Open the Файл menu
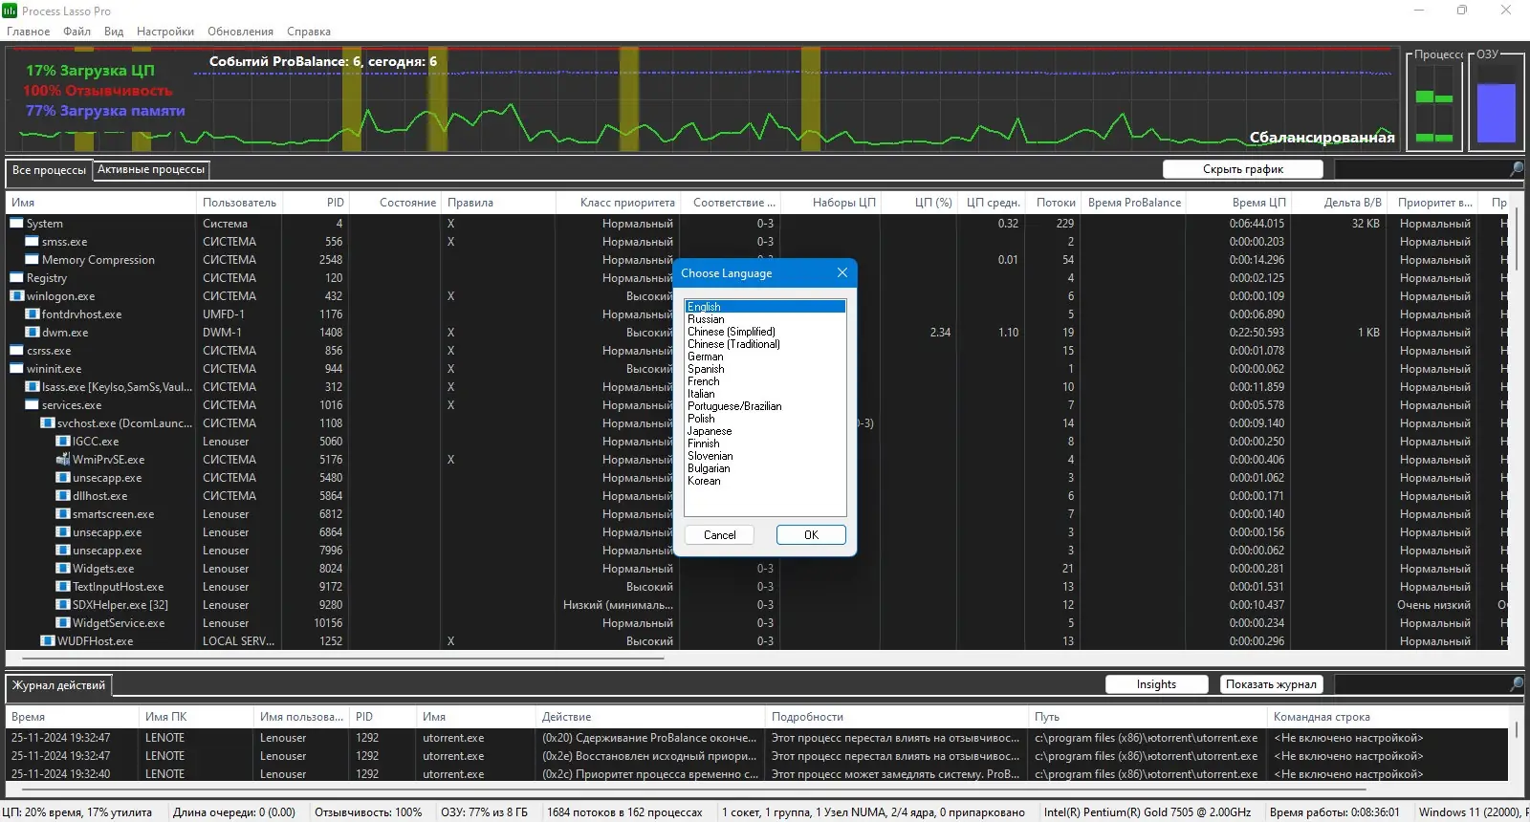Screen dimensions: 1530x822 (77, 32)
